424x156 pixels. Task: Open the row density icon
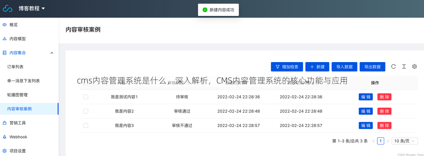pyautogui.click(x=404, y=67)
